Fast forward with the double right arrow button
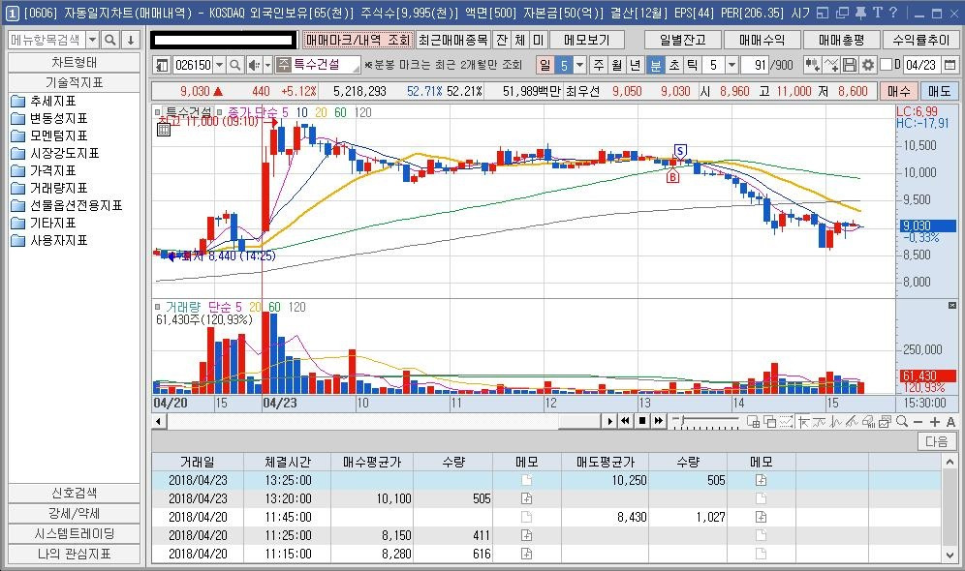This screenshot has height=571, width=965. (x=659, y=421)
